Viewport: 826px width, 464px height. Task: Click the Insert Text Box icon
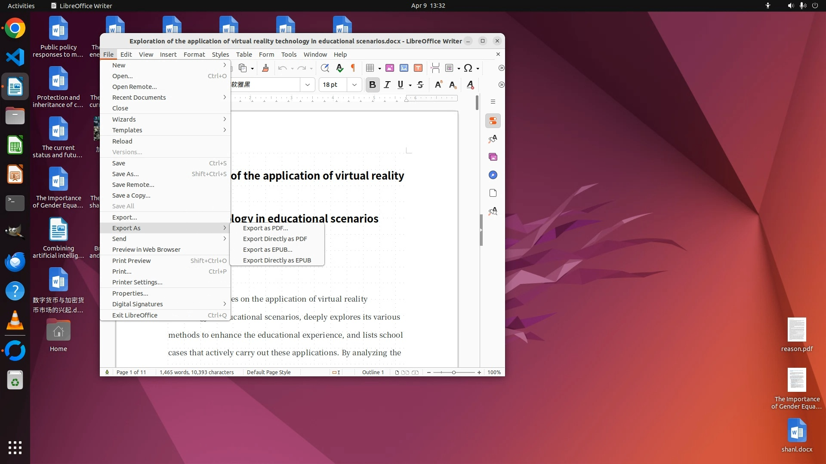[x=418, y=68]
